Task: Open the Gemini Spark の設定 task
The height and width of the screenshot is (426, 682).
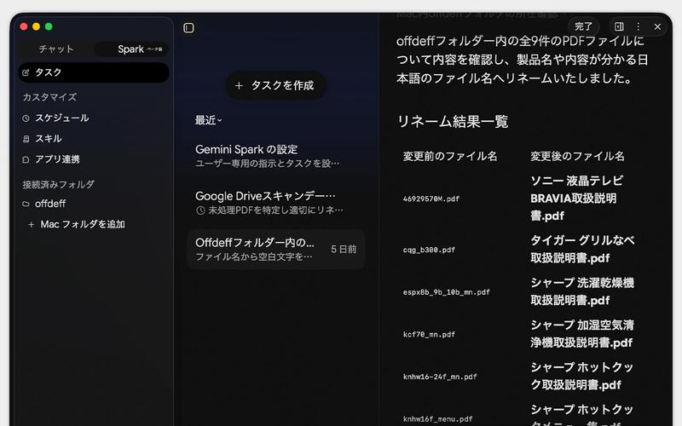Action: (275, 156)
